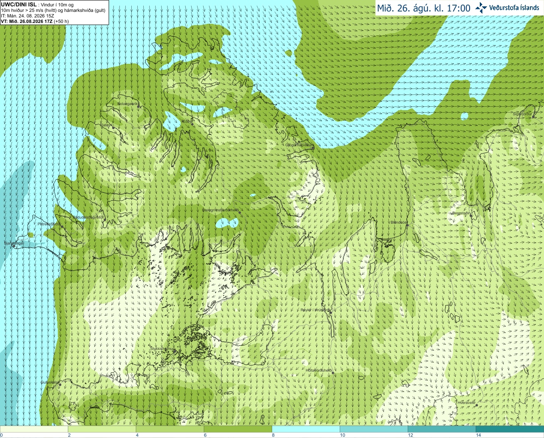Click the Veðurstofa Íslands text
Viewport: 544px width, 438px height.
tap(514, 8)
